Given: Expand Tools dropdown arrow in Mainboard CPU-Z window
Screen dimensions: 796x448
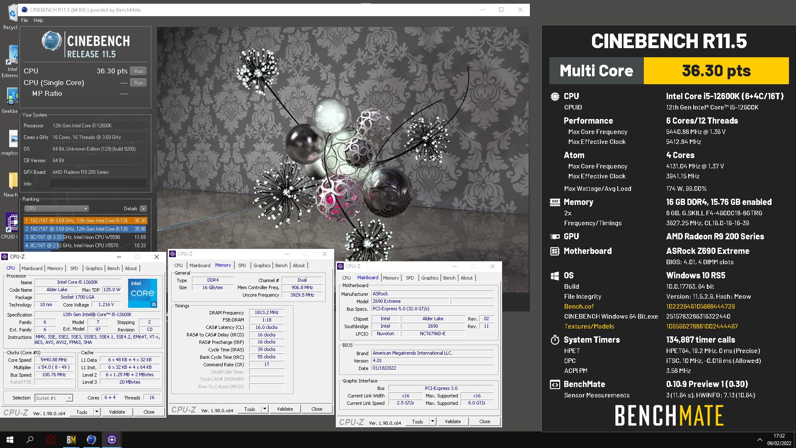Looking at the screenshot, I should pyautogui.click(x=432, y=421).
